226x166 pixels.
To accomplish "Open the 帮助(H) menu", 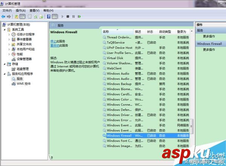I will [49, 11].
